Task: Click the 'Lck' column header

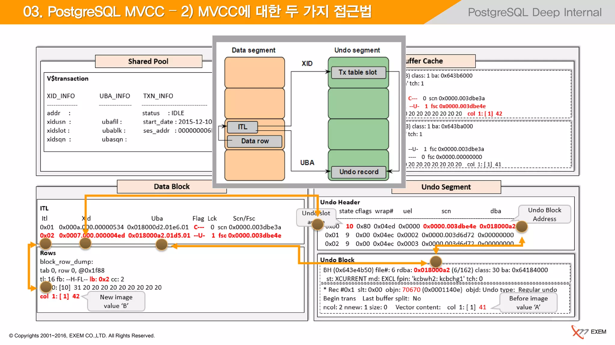Action: (x=212, y=218)
